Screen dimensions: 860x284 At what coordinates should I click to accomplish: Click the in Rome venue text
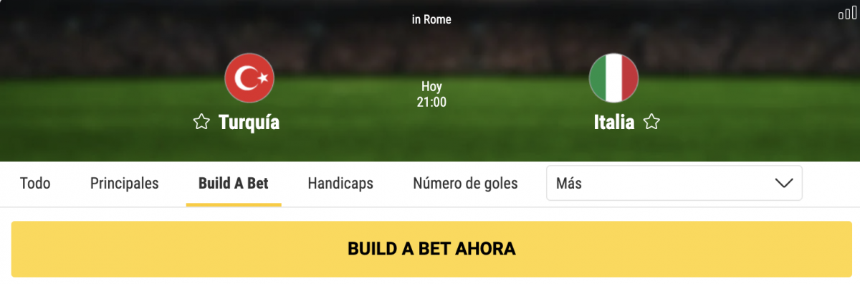point(431,19)
